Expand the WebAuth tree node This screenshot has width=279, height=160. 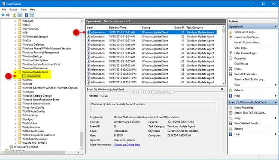point(15,21)
